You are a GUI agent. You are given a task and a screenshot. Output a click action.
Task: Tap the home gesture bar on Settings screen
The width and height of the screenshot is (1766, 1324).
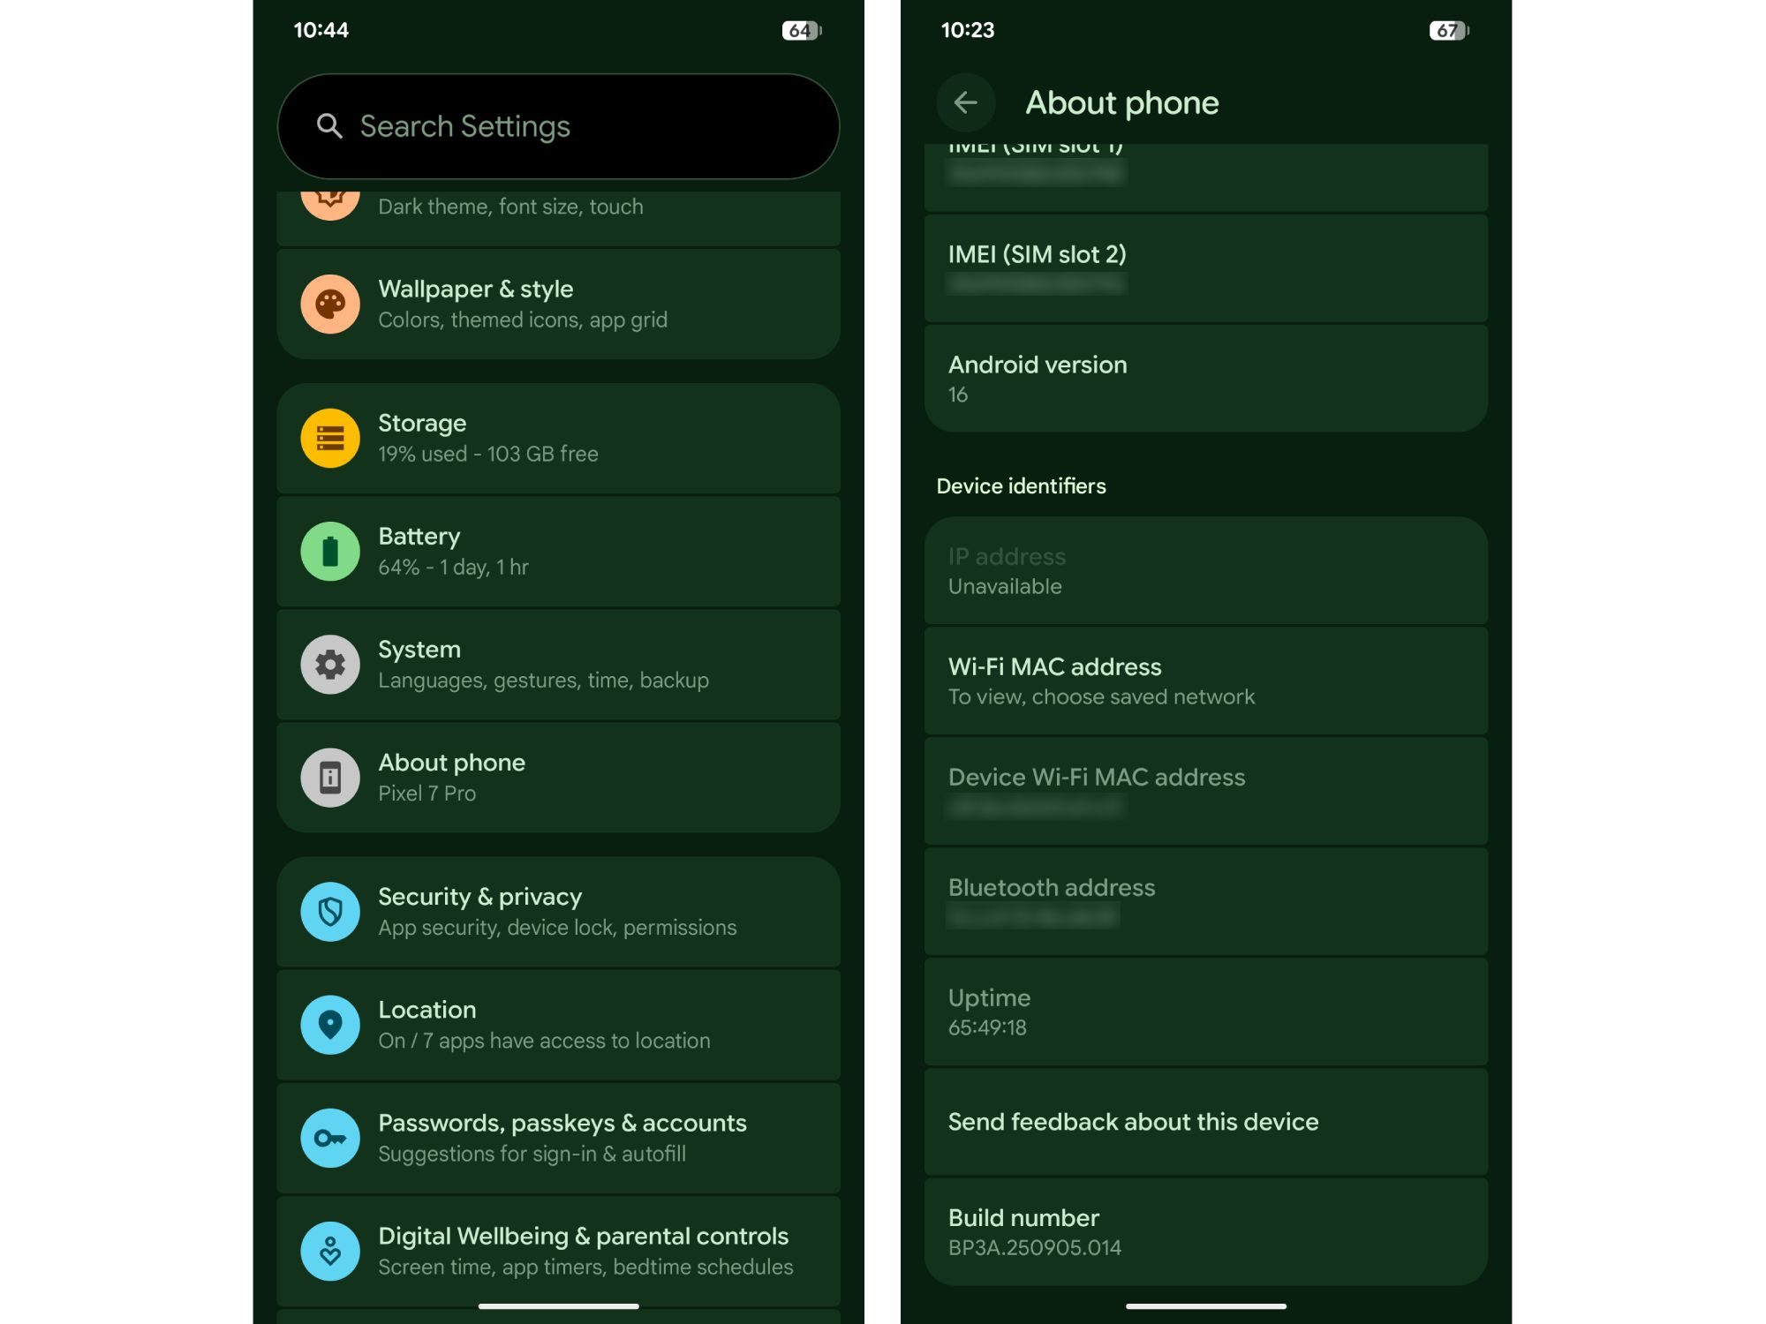[x=558, y=1305]
